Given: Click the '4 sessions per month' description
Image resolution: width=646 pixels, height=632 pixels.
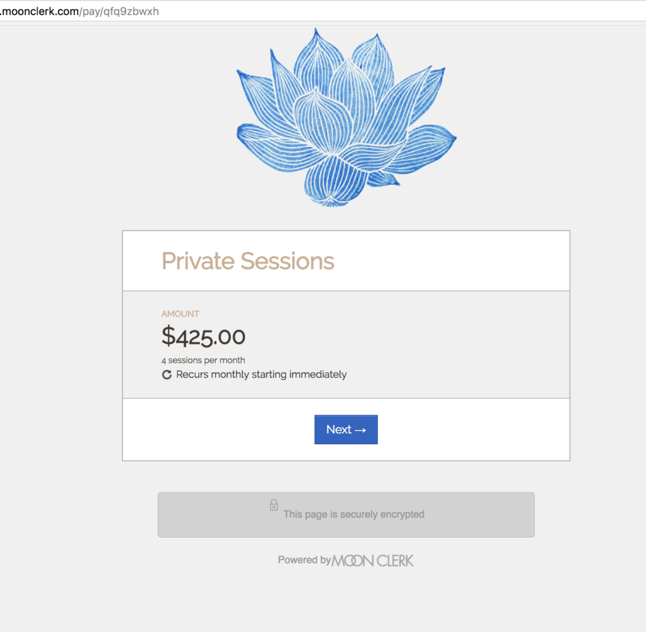Looking at the screenshot, I should coord(203,360).
